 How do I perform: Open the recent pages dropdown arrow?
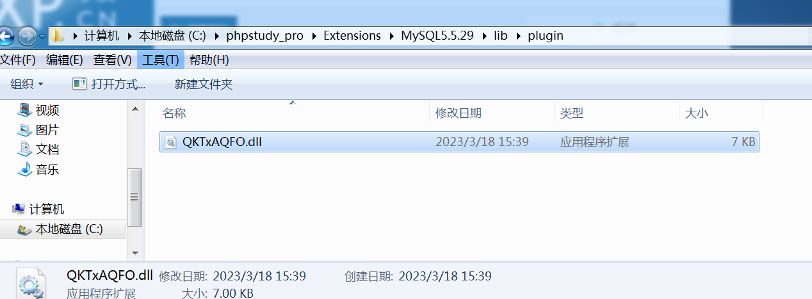(42, 36)
